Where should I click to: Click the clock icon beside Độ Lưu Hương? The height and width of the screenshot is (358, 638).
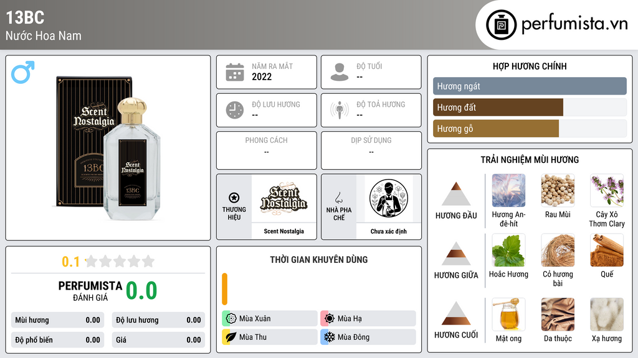(235, 110)
